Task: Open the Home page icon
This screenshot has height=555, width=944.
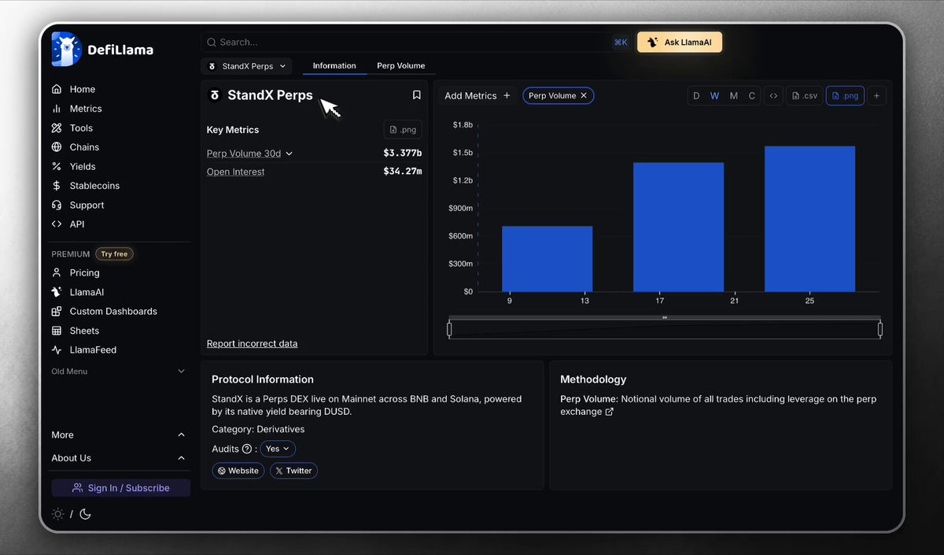Action: click(x=57, y=89)
